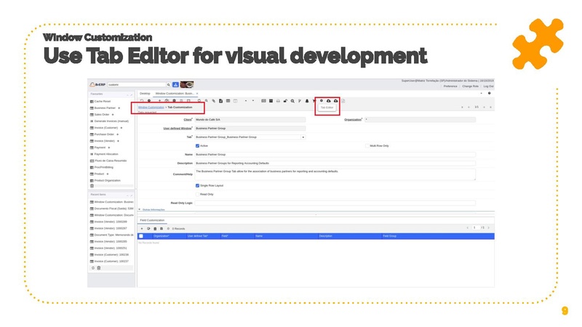Click the Window Customization breadcrumb link
The width and height of the screenshot is (582, 327).
coord(151,108)
